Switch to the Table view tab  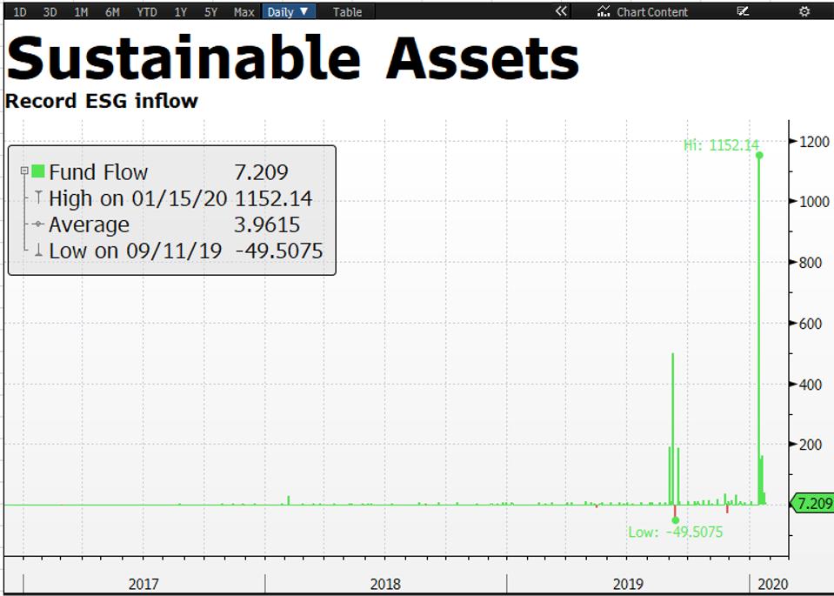click(346, 11)
